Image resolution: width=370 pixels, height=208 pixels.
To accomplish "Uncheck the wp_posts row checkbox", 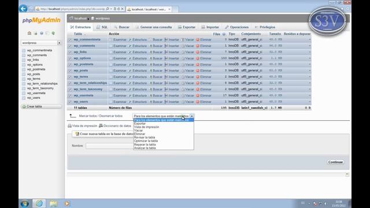I will tap(70, 70).
